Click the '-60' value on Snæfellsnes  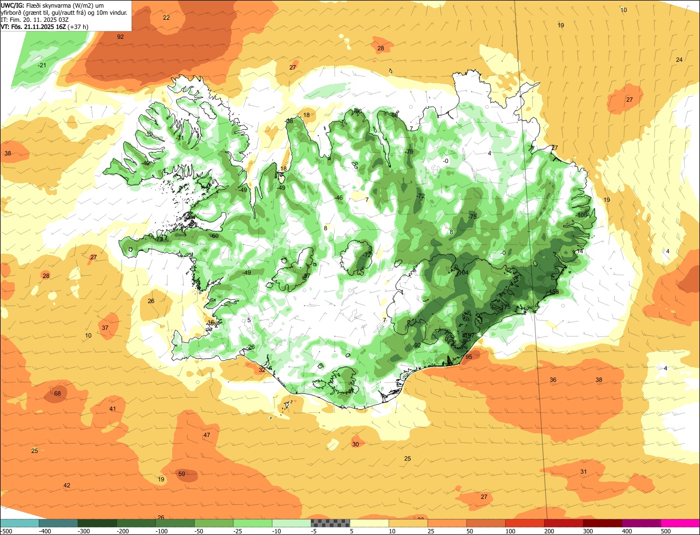214,236
